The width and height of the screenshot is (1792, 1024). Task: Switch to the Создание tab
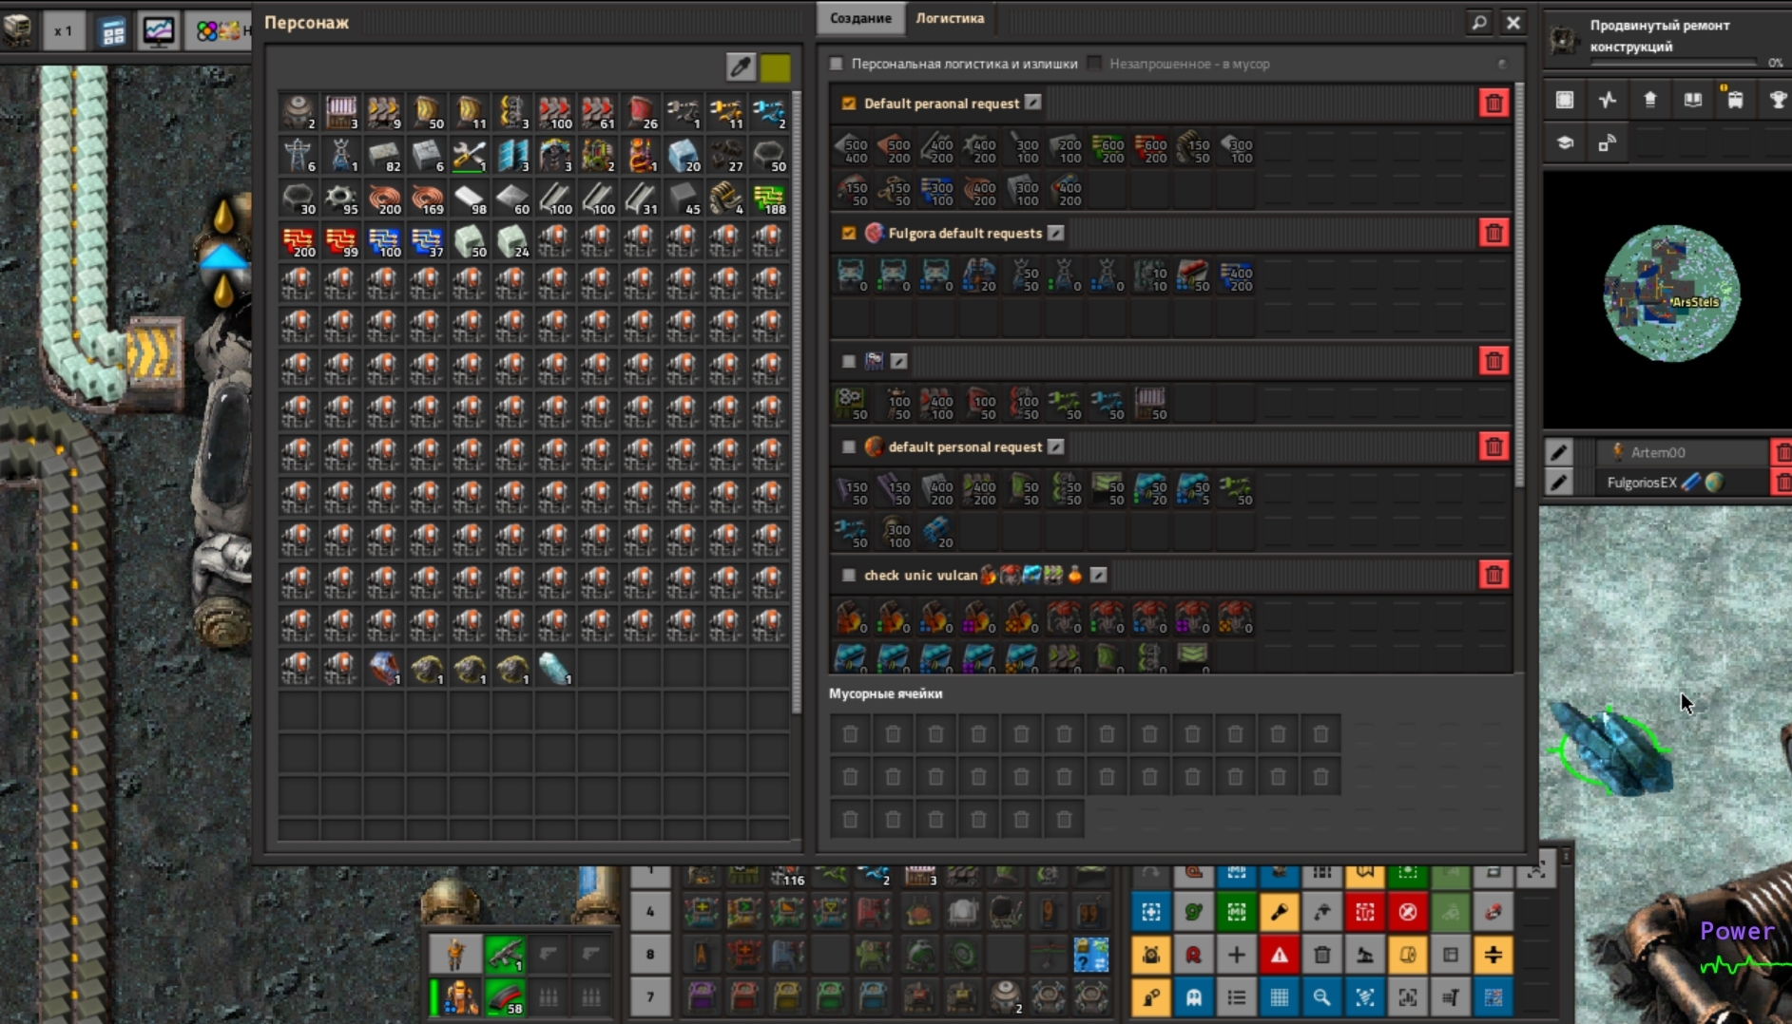tap(860, 18)
